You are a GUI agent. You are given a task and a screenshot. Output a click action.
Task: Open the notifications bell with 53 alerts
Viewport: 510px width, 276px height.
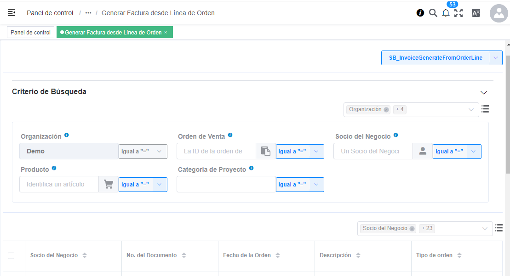[x=446, y=13]
